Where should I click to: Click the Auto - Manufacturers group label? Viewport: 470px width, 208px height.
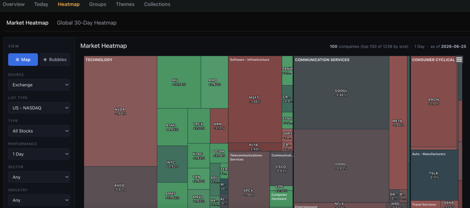(428, 154)
